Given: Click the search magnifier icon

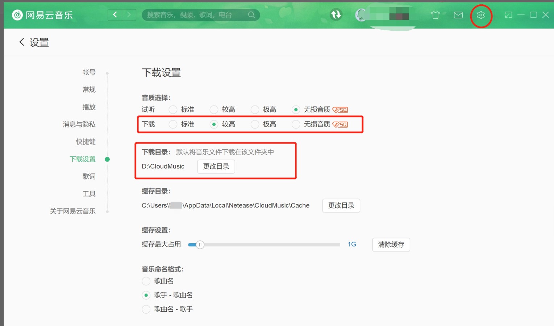Looking at the screenshot, I should 251,15.
